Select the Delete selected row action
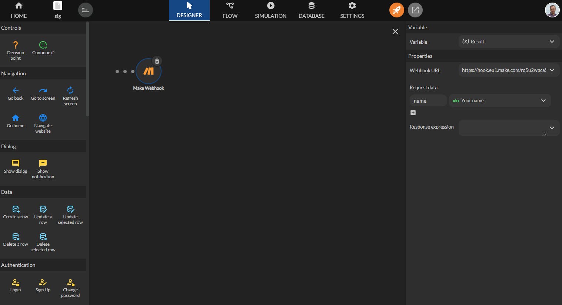This screenshot has height=305, width=562. click(43, 242)
